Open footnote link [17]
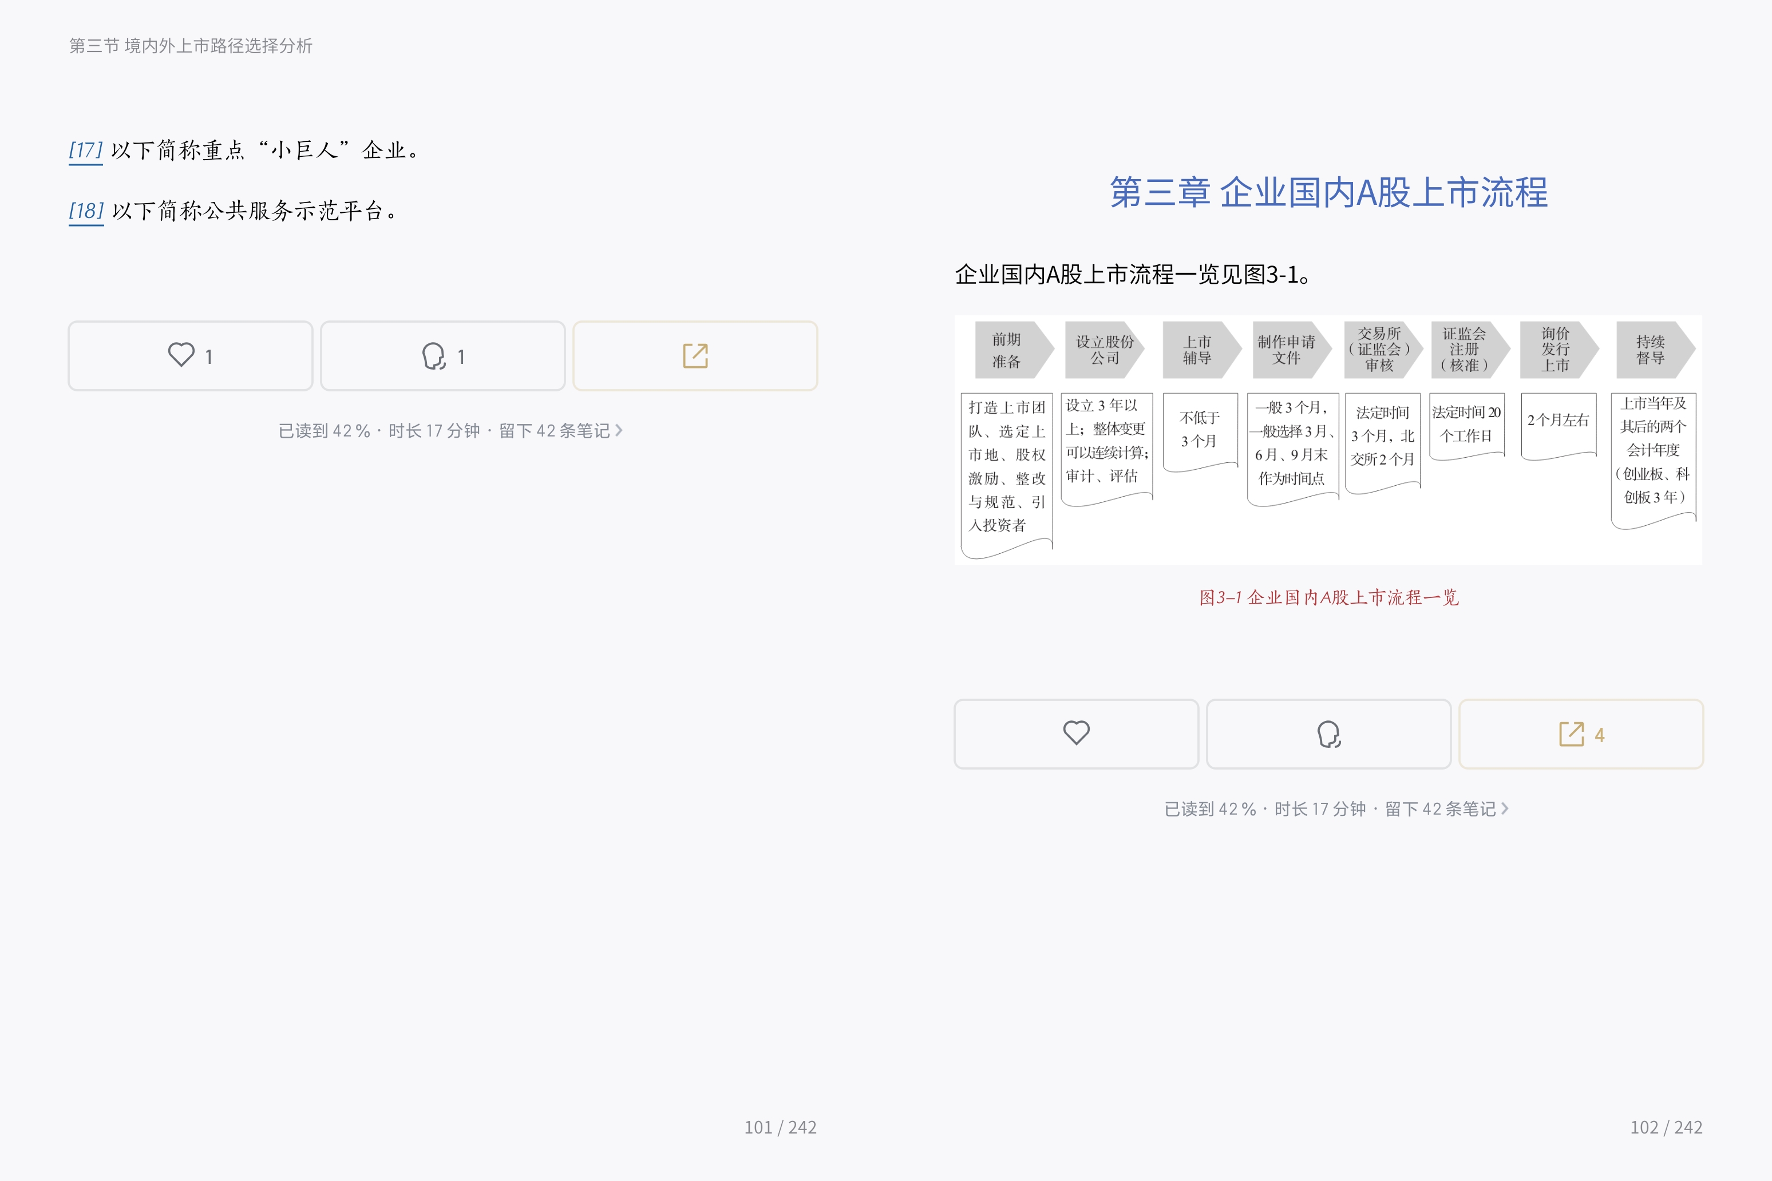Image resolution: width=1772 pixels, height=1181 pixels. click(85, 150)
